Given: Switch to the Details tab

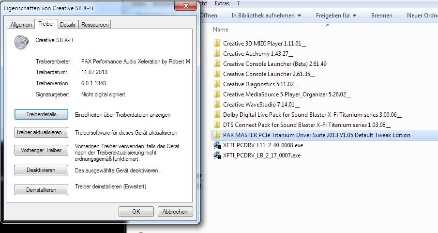Looking at the screenshot, I should click(68, 25).
